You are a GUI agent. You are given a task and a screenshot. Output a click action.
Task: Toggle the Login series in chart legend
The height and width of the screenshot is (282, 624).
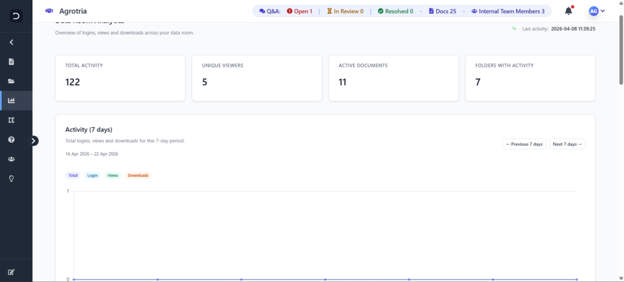(92, 175)
